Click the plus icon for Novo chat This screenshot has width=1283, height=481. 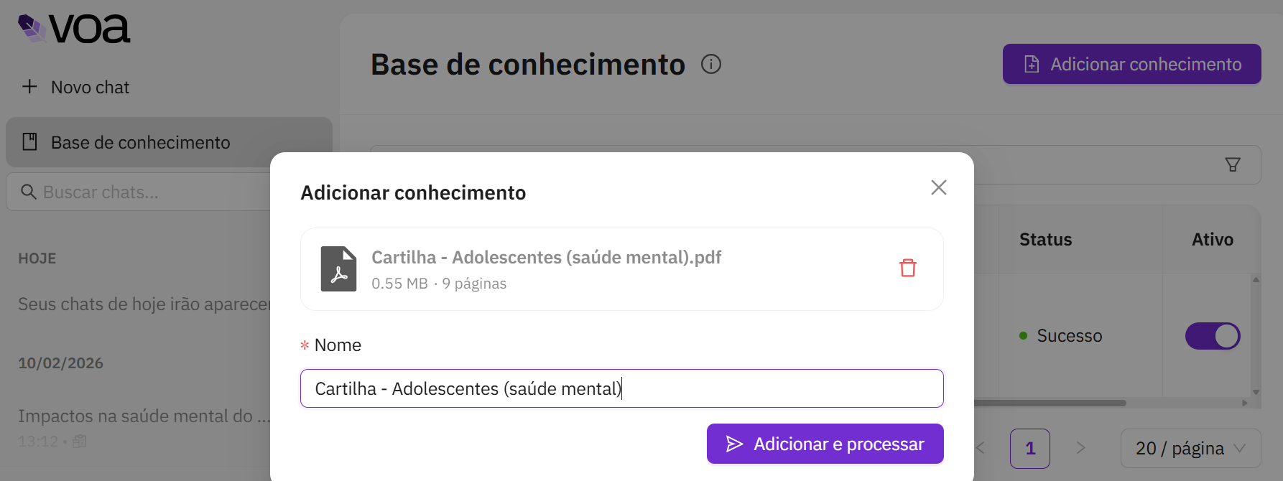(x=29, y=87)
